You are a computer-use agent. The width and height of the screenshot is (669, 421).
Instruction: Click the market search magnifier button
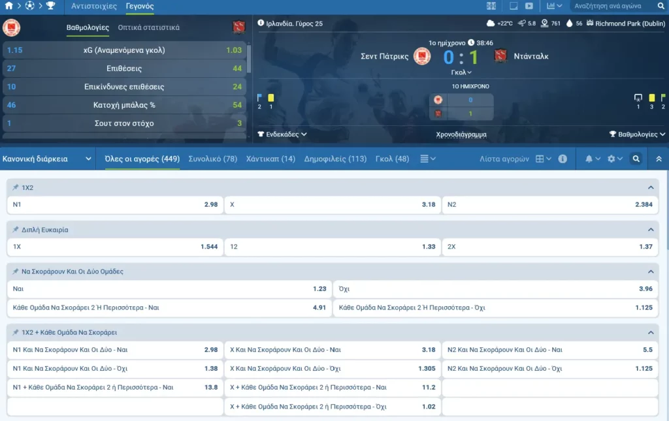coord(636,159)
